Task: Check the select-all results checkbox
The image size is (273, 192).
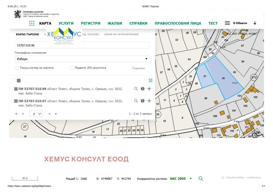Action: coord(14,81)
